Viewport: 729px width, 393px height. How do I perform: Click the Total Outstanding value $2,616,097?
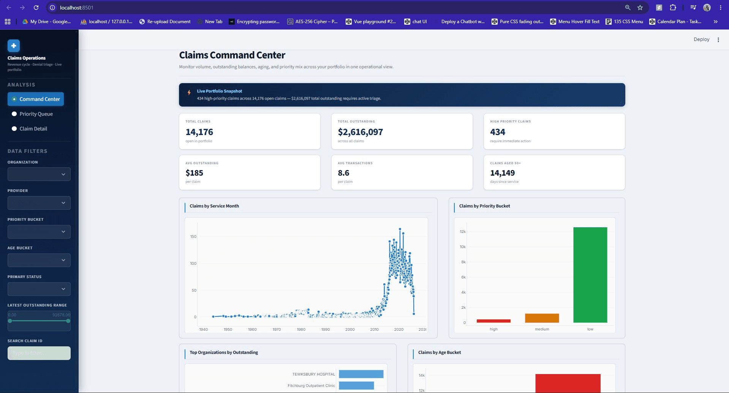[361, 132]
